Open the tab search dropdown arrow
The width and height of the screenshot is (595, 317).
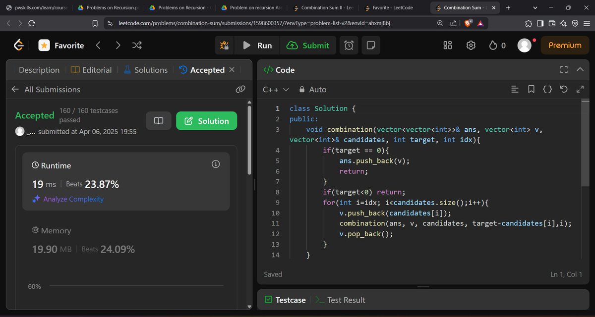coord(535,8)
